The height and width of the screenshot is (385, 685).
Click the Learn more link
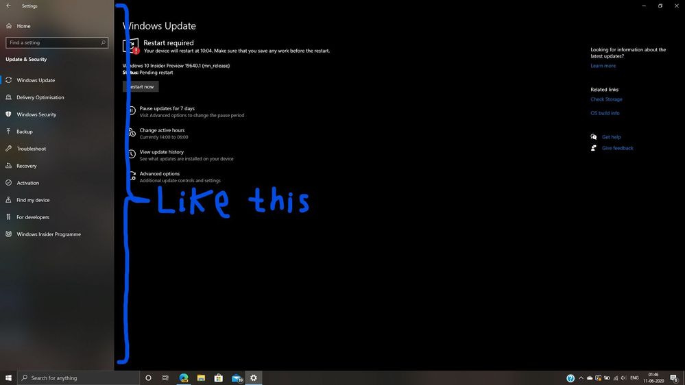[x=603, y=66]
